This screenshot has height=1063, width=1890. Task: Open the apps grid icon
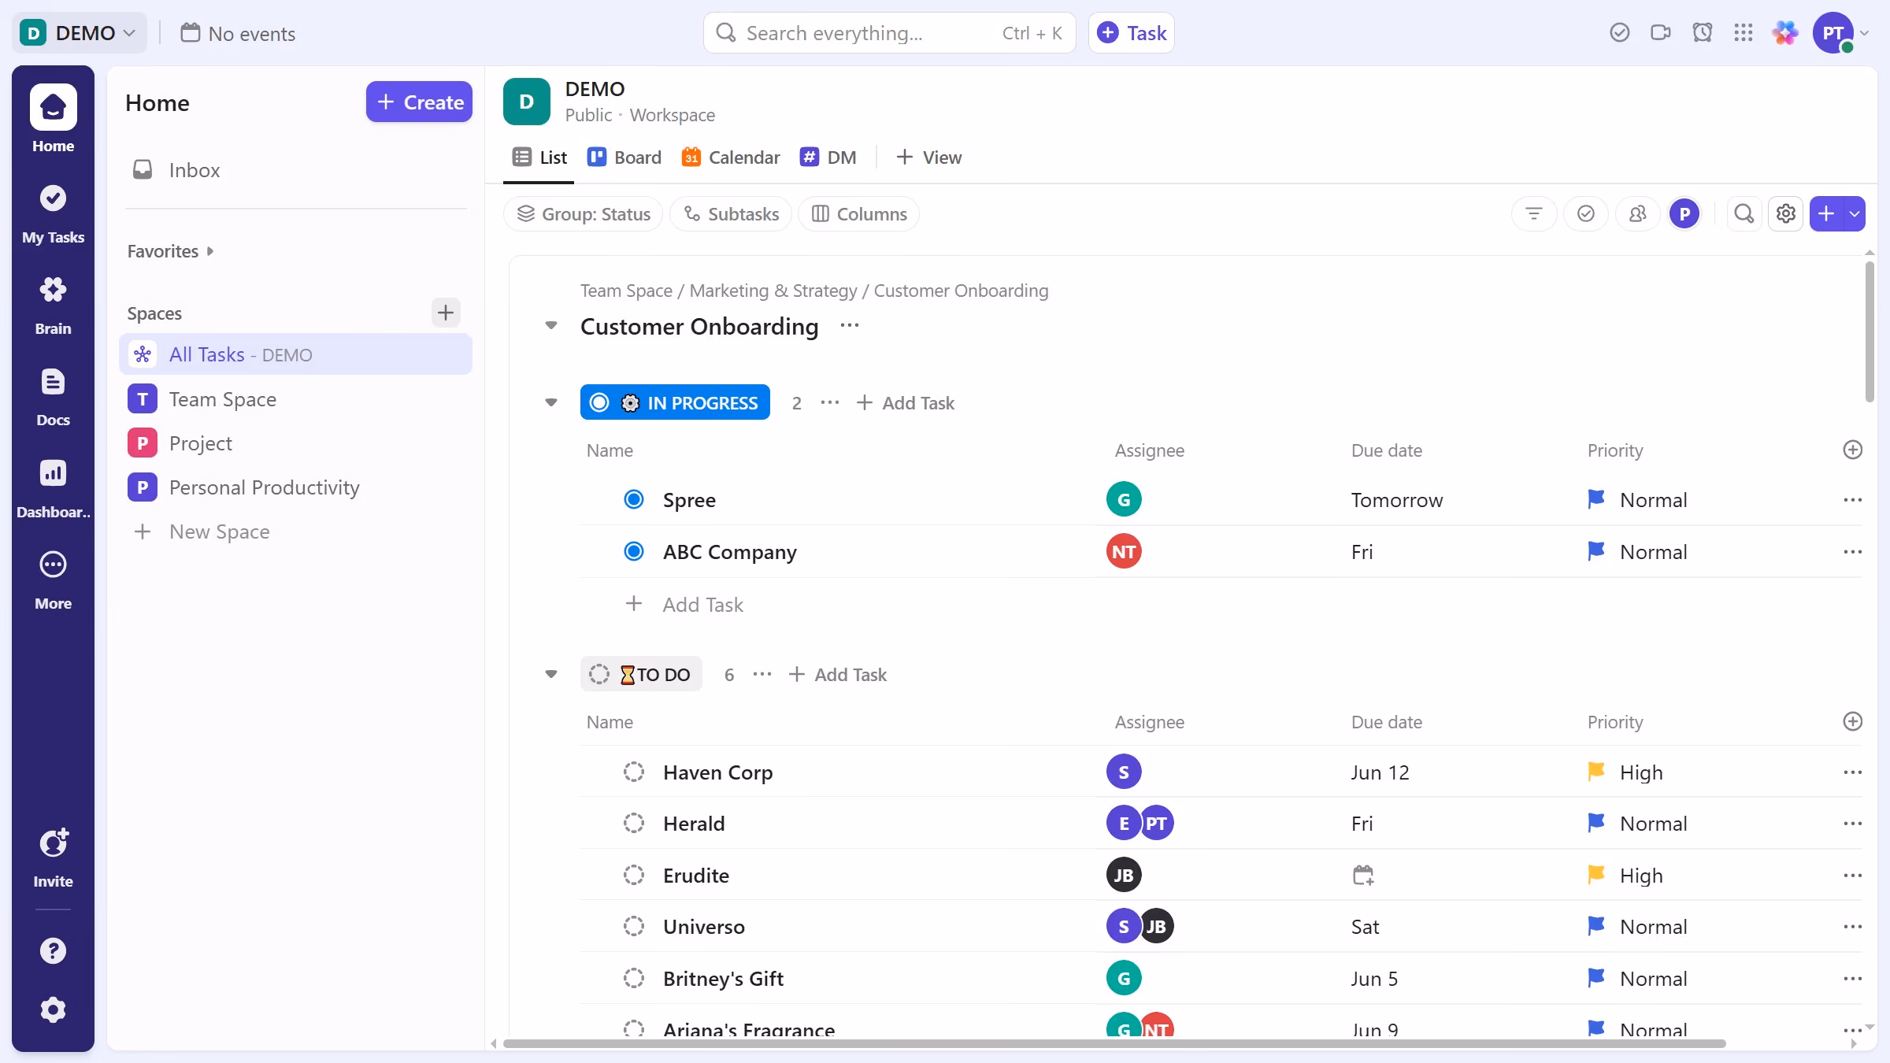[x=1743, y=33]
